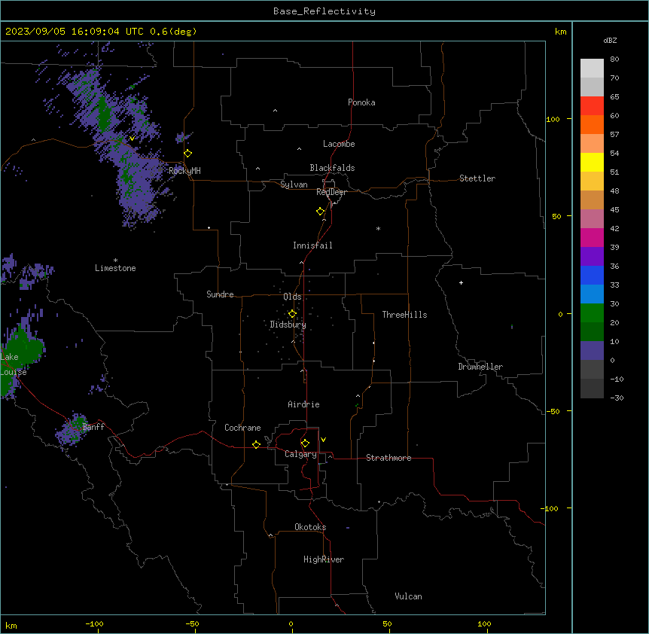
Task: Click the timestamp 2023/09/05 16:09:04 UTC
Action: click(x=75, y=32)
